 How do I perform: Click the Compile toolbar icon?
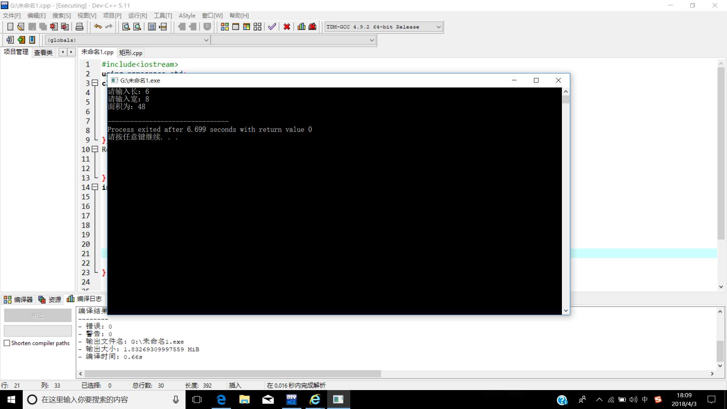(225, 27)
